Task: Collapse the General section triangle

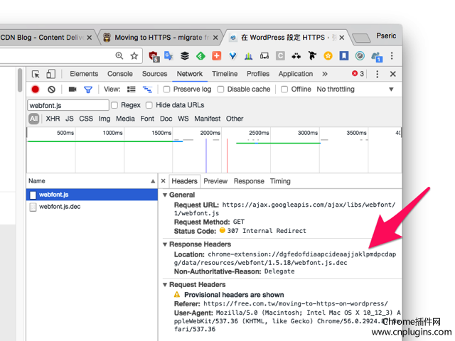Action: (x=165, y=195)
